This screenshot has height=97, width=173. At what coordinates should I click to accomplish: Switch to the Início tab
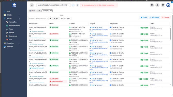[32, 11]
